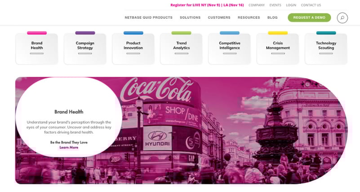Image resolution: width=360 pixels, height=192 pixels.
Task: Open the Resources menu
Action: click(x=249, y=17)
